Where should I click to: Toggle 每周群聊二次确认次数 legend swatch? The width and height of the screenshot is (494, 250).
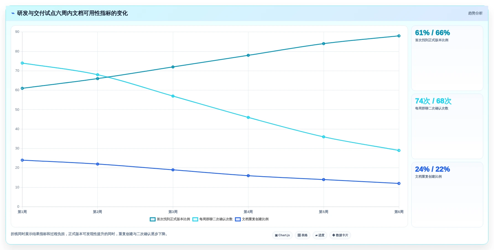click(195, 219)
